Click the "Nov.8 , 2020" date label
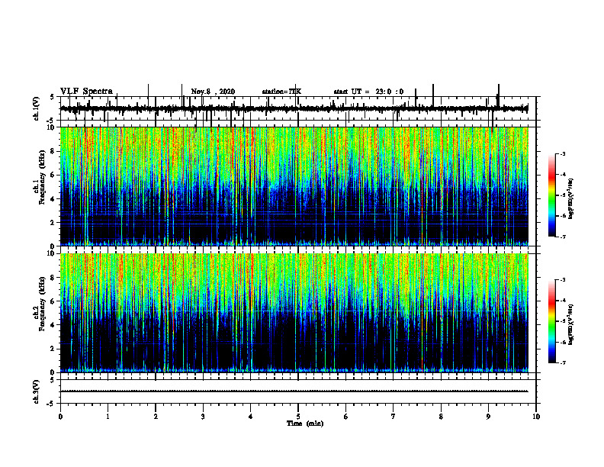 click(x=213, y=92)
